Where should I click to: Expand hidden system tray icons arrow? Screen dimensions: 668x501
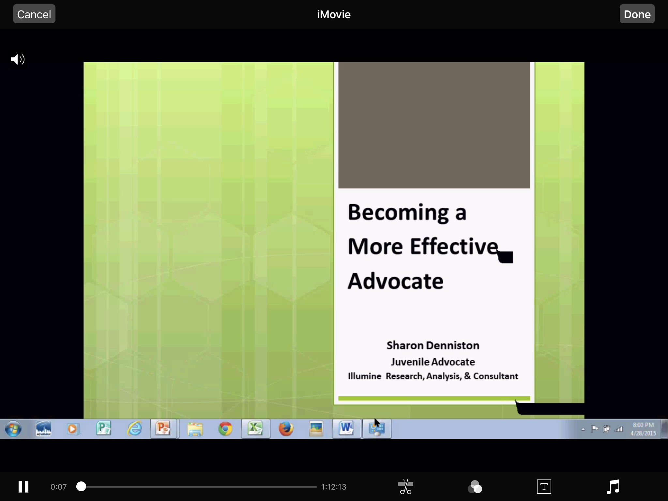[x=583, y=429]
